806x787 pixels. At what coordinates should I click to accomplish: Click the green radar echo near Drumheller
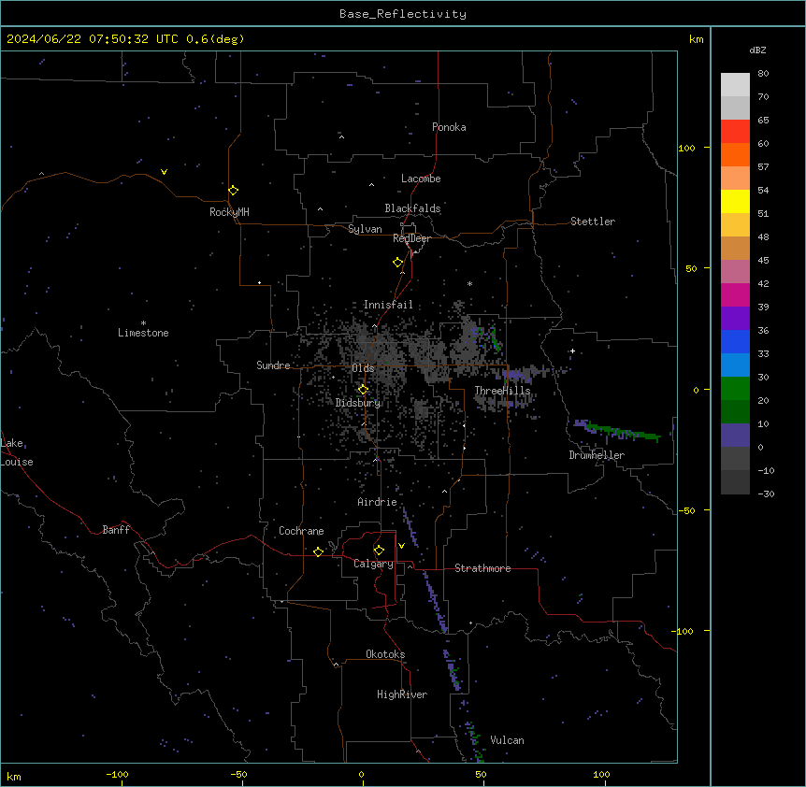coord(622,431)
